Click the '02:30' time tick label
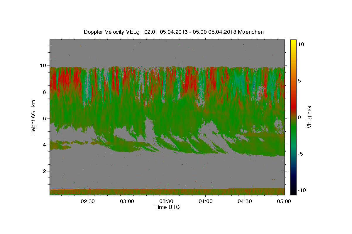Image resolution: width=352 pixels, height=234 pixels. [x=88, y=201]
